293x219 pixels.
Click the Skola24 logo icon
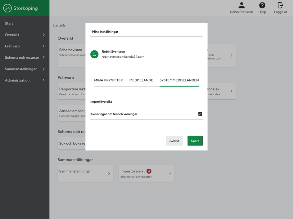7,8
